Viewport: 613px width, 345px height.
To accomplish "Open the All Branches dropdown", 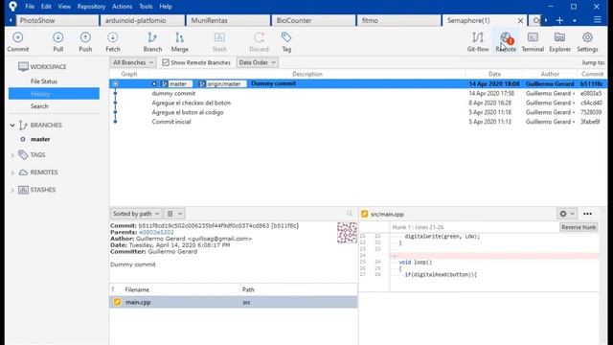I will pyautogui.click(x=132, y=62).
